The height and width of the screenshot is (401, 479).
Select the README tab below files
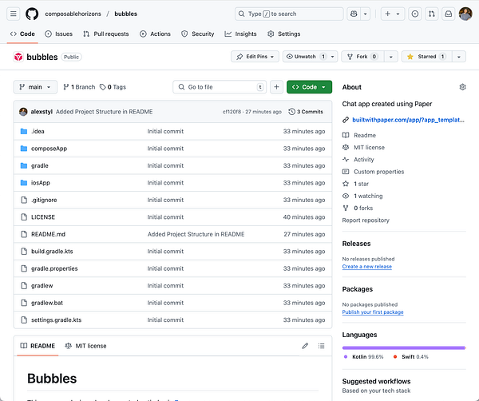(x=38, y=346)
